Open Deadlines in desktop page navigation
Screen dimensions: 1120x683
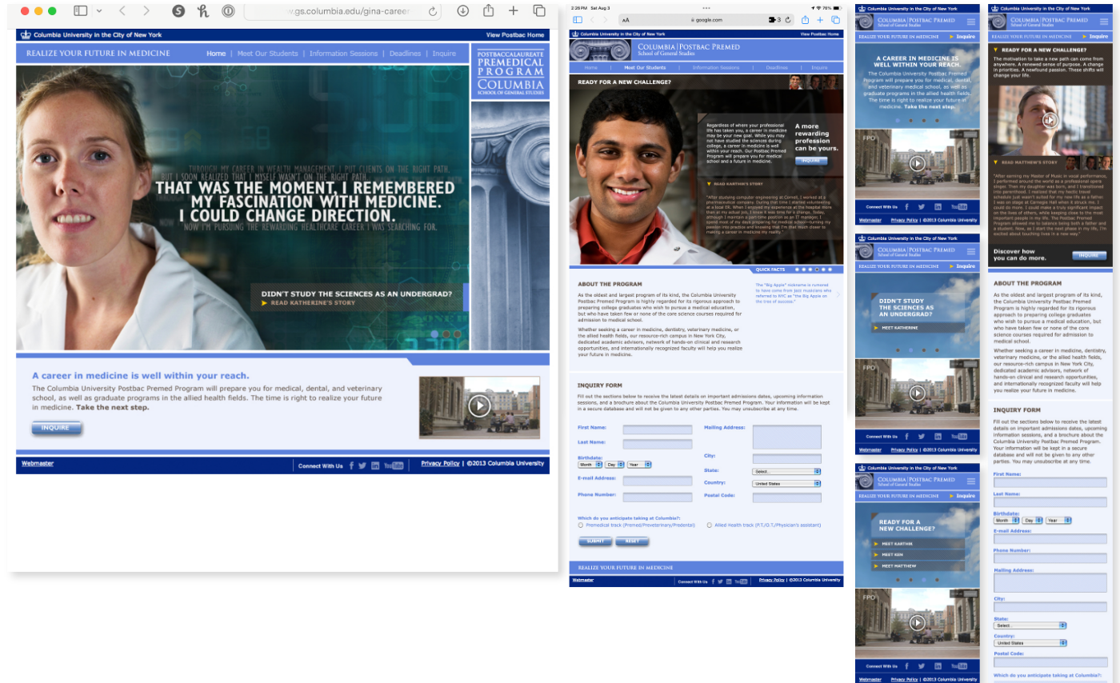click(405, 54)
